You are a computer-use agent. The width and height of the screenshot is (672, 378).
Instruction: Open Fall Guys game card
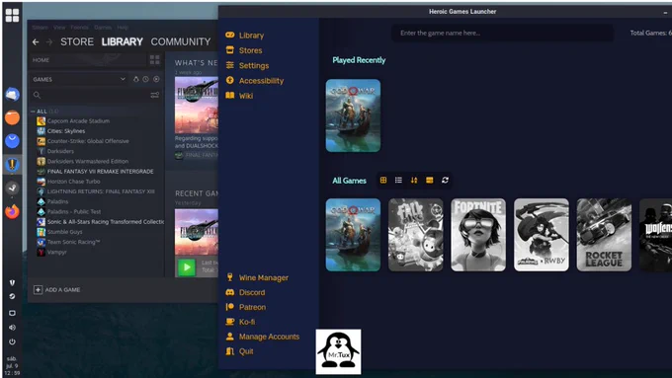click(416, 235)
